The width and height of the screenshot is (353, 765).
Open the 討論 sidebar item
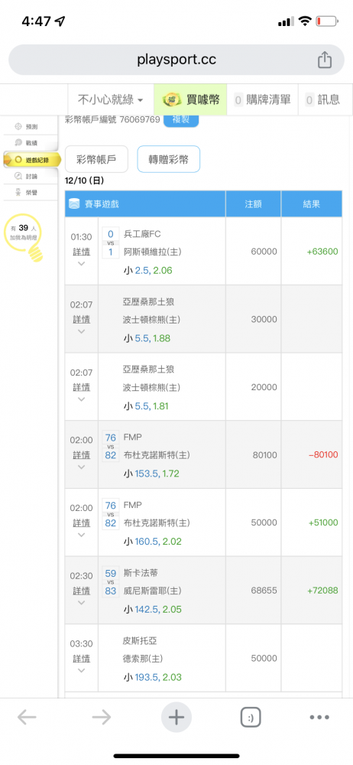(31, 176)
